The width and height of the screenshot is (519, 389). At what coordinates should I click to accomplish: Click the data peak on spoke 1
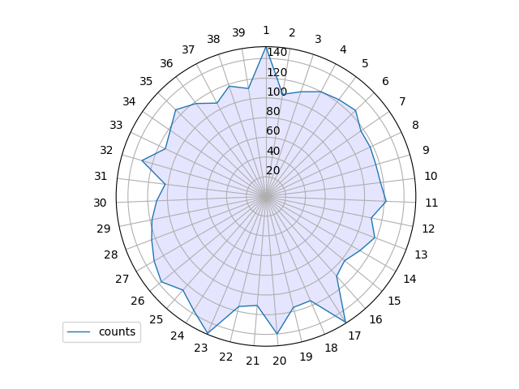coord(266,48)
